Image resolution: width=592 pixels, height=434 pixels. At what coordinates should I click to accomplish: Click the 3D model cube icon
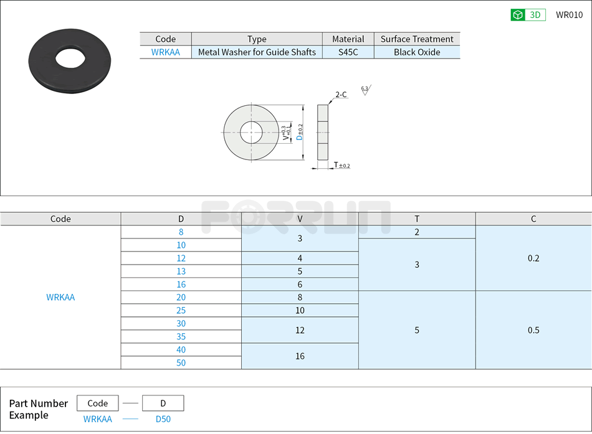coord(517,14)
